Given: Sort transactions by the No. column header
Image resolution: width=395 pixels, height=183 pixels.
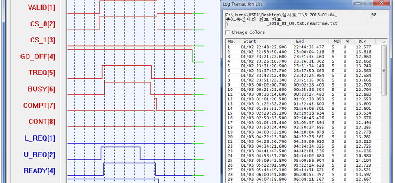Looking at the screenshot, I should (x=232, y=42).
